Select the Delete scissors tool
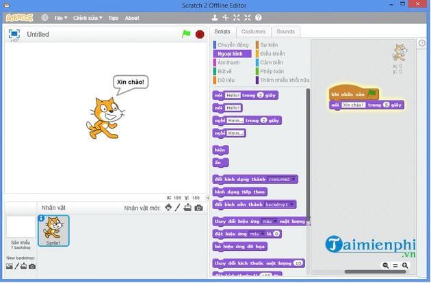Image resolution: width=431 pixels, height=283 pixels. tap(225, 18)
